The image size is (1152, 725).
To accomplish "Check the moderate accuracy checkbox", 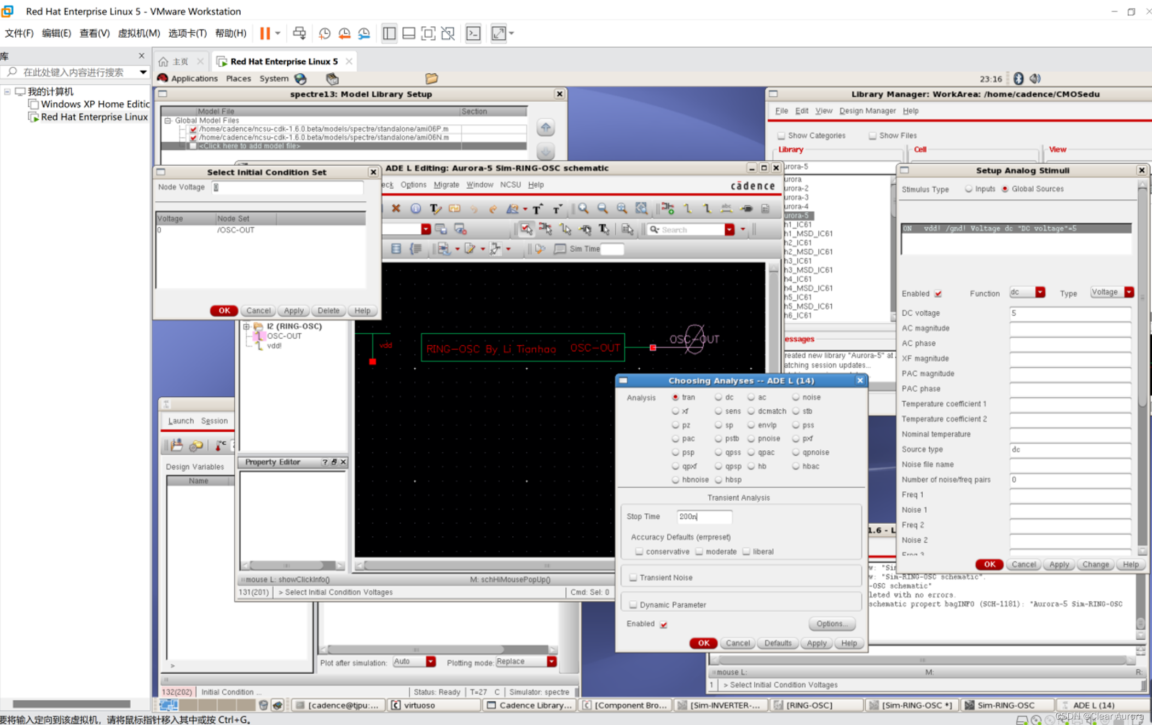I will [699, 552].
